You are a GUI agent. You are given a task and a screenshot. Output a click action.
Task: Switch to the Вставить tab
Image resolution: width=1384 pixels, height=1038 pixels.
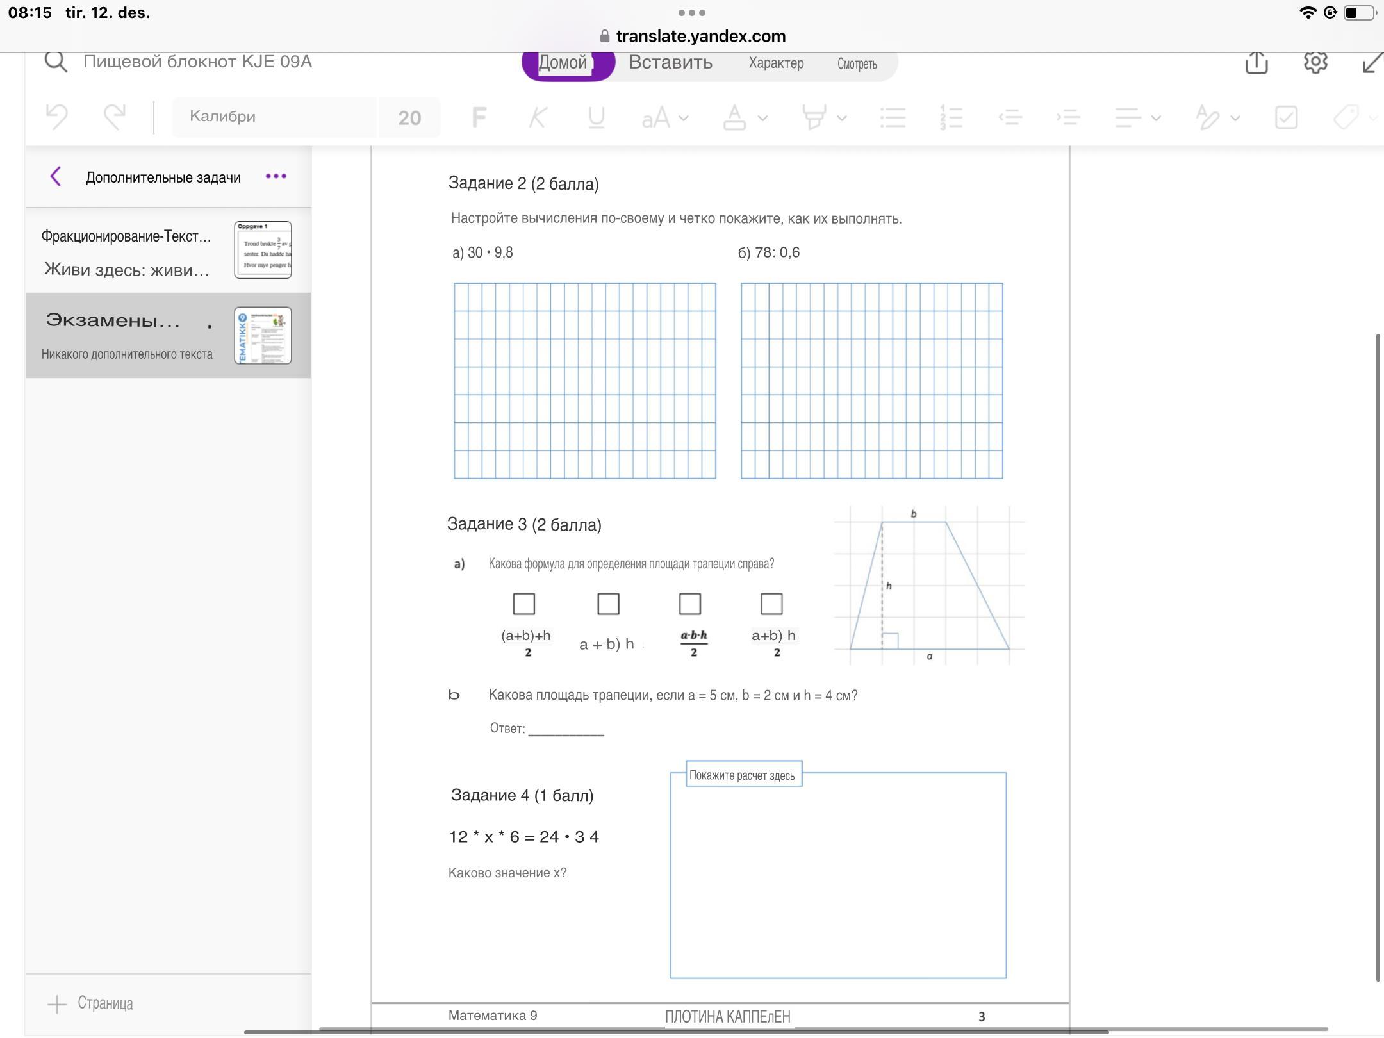click(670, 62)
